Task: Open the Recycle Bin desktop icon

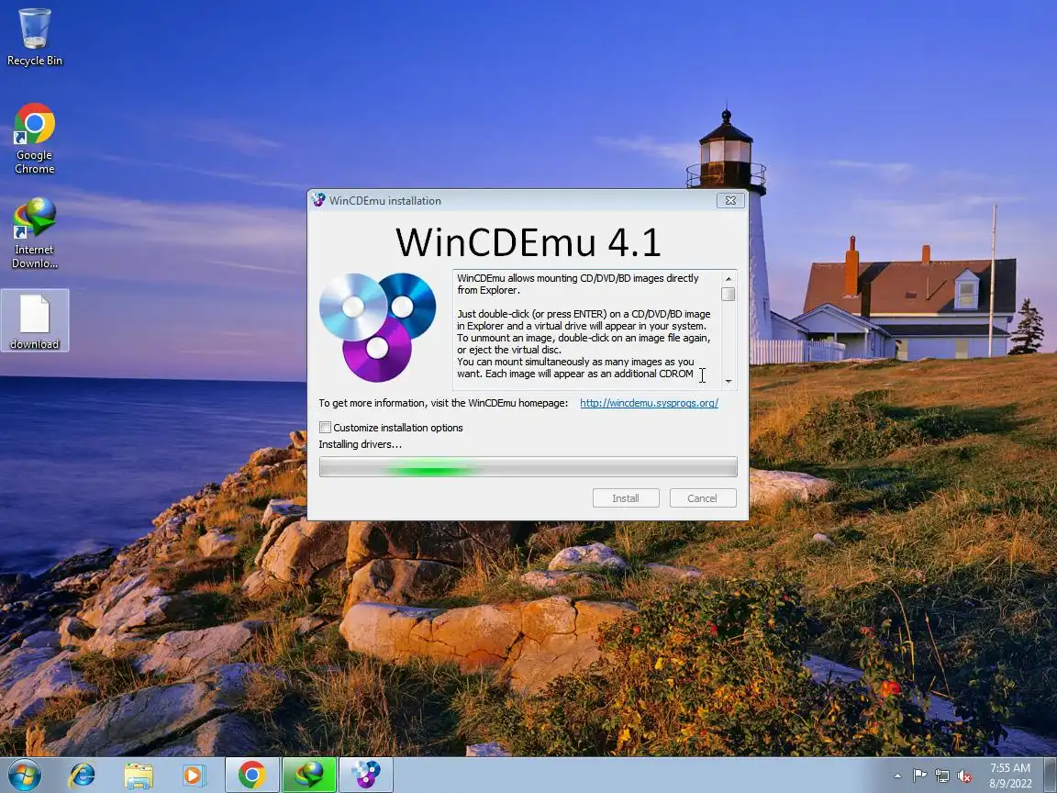Action: (x=34, y=37)
